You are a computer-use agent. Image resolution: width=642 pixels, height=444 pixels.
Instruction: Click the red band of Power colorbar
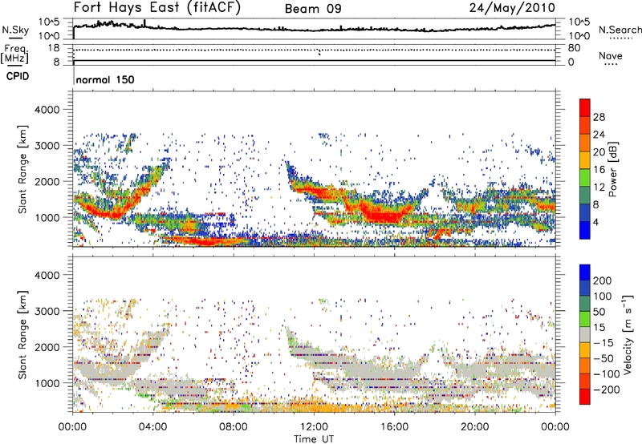coord(585,107)
